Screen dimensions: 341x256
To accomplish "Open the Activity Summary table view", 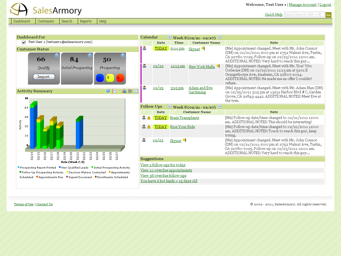I will coord(136,91).
